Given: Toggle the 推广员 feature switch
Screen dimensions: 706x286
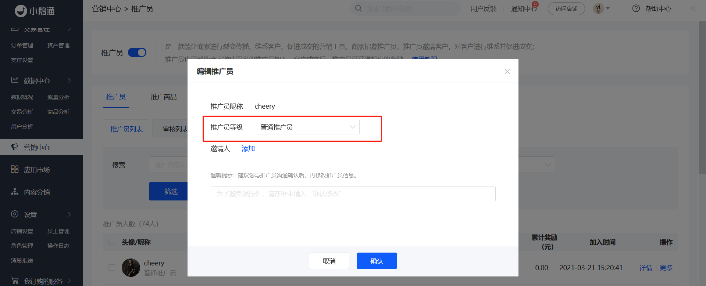Looking at the screenshot, I should tap(137, 53).
